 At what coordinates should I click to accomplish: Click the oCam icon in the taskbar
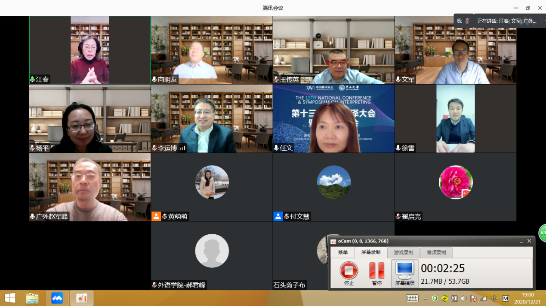pyautogui.click(x=82, y=298)
